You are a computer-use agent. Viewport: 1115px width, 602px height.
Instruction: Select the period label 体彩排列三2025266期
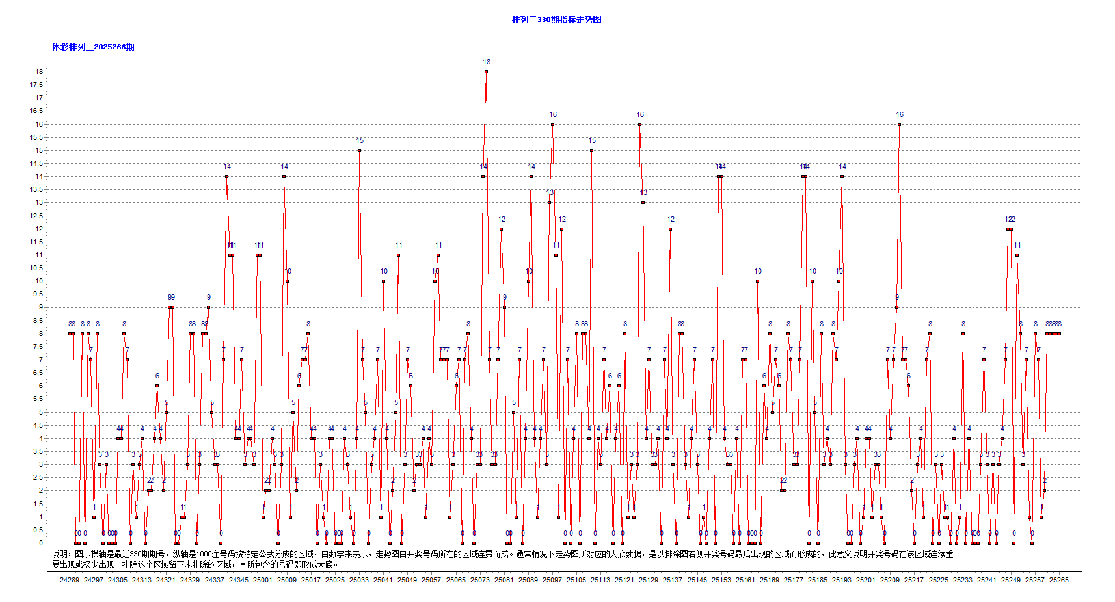click(x=92, y=47)
